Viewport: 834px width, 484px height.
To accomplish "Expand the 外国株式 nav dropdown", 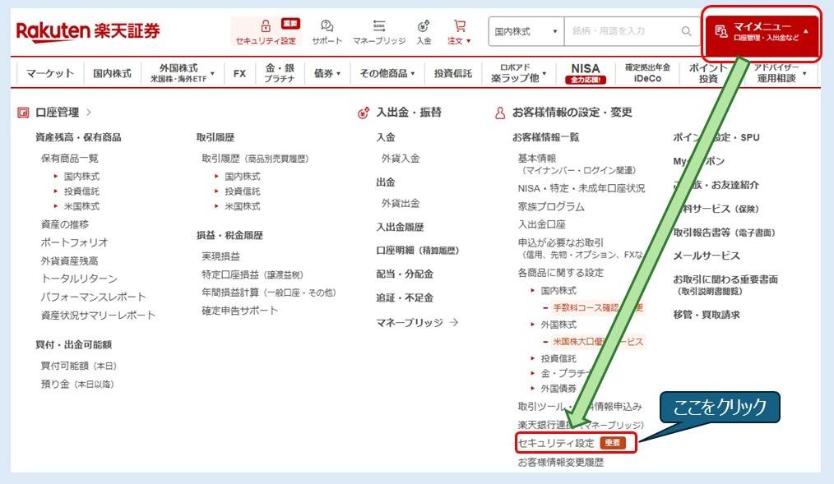I will pyautogui.click(x=183, y=73).
